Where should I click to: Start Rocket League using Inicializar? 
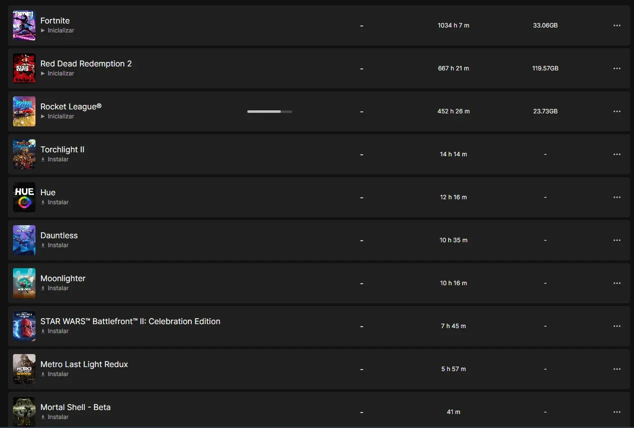(57, 116)
